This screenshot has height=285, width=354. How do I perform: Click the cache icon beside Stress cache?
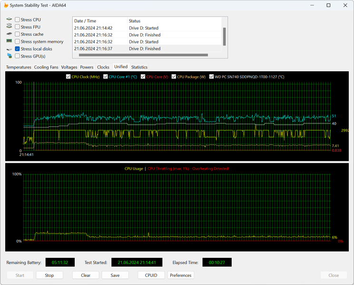pos(9,34)
